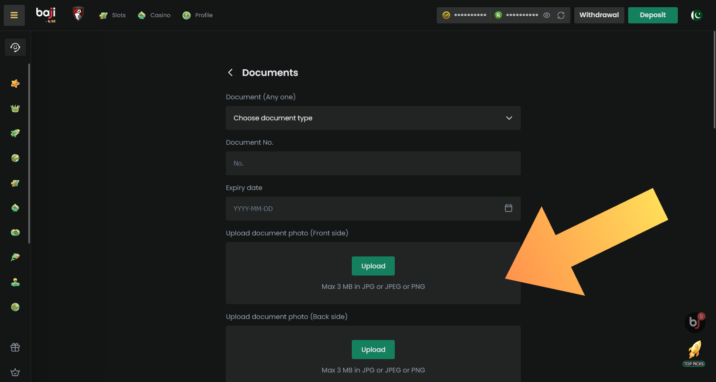The height and width of the screenshot is (382, 716).
Task: Open the hamburger navigation menu
Action: point(14,15)
